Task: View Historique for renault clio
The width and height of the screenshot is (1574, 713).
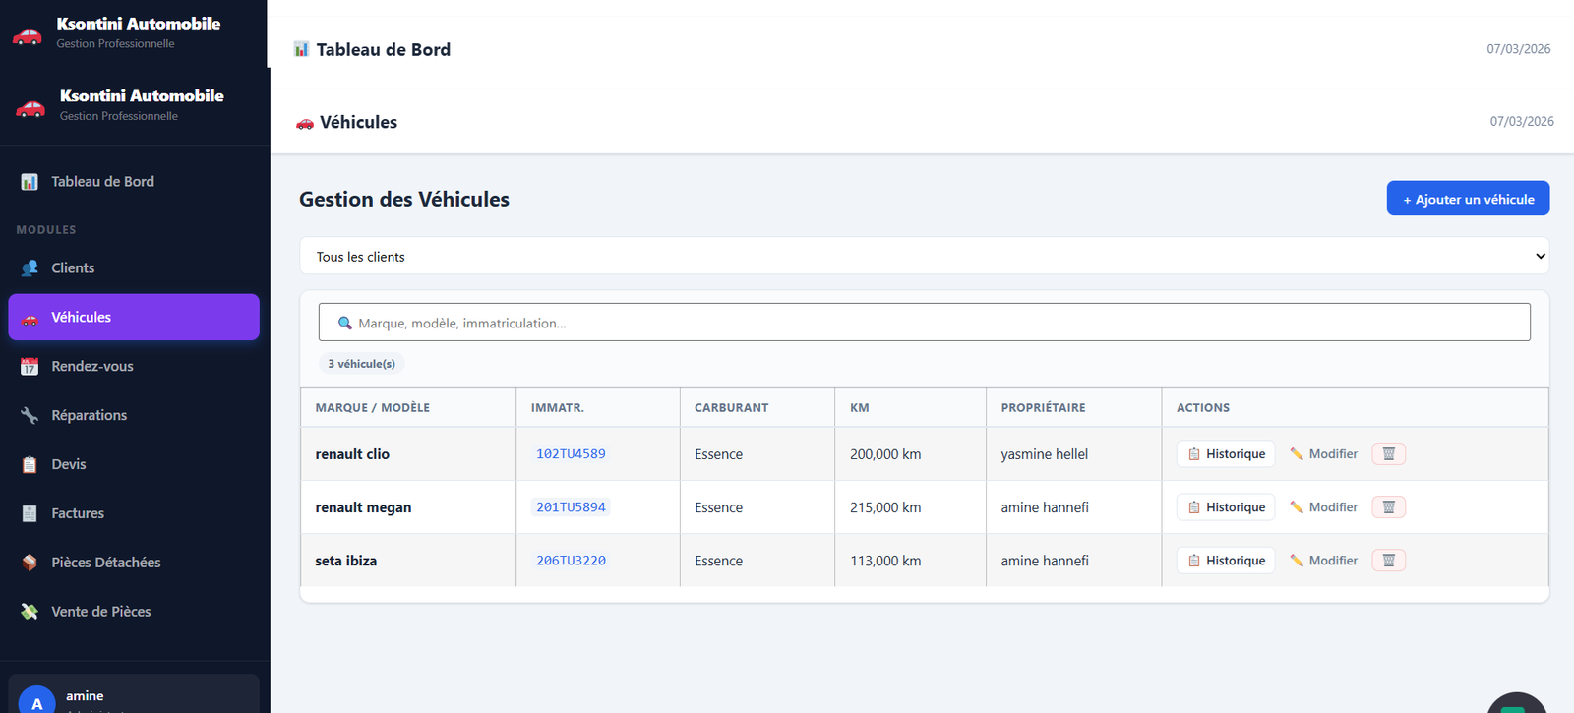Action: click(1226, 454)
